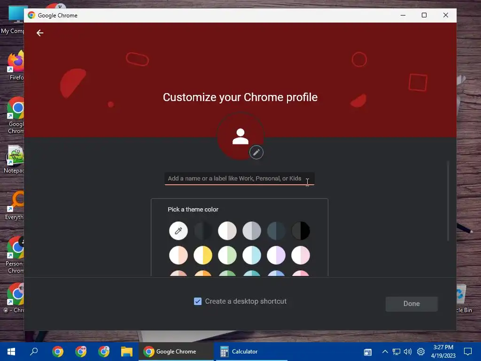This screenshot has height=361, width=481.
Task: Switch to Calculator taskbar window
Action: [252, 352]
